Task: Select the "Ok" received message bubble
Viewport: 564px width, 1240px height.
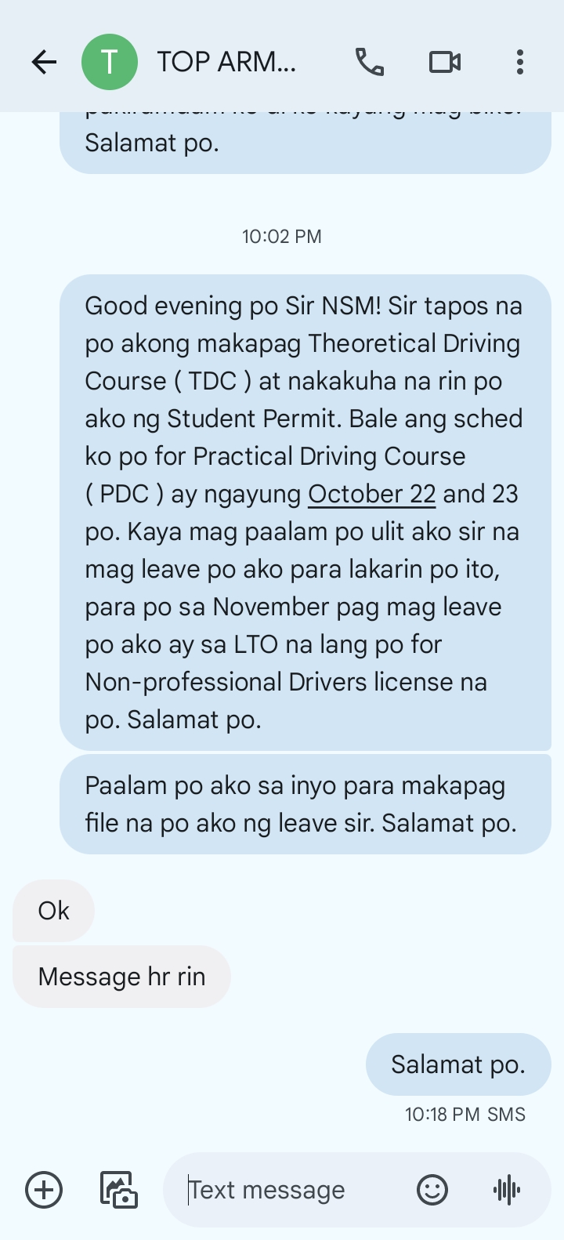Action: tap(53, 911)
